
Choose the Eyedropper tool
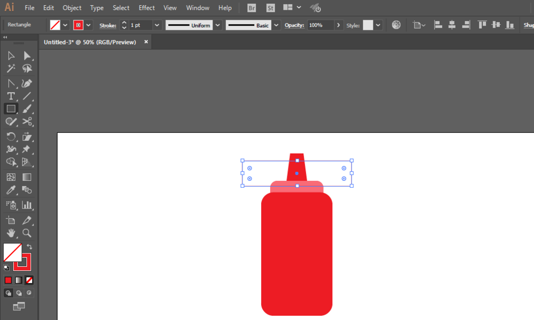pos(11,190)
